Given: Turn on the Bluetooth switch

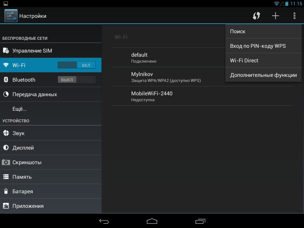Looking at the screenshot, I should 77,80.
